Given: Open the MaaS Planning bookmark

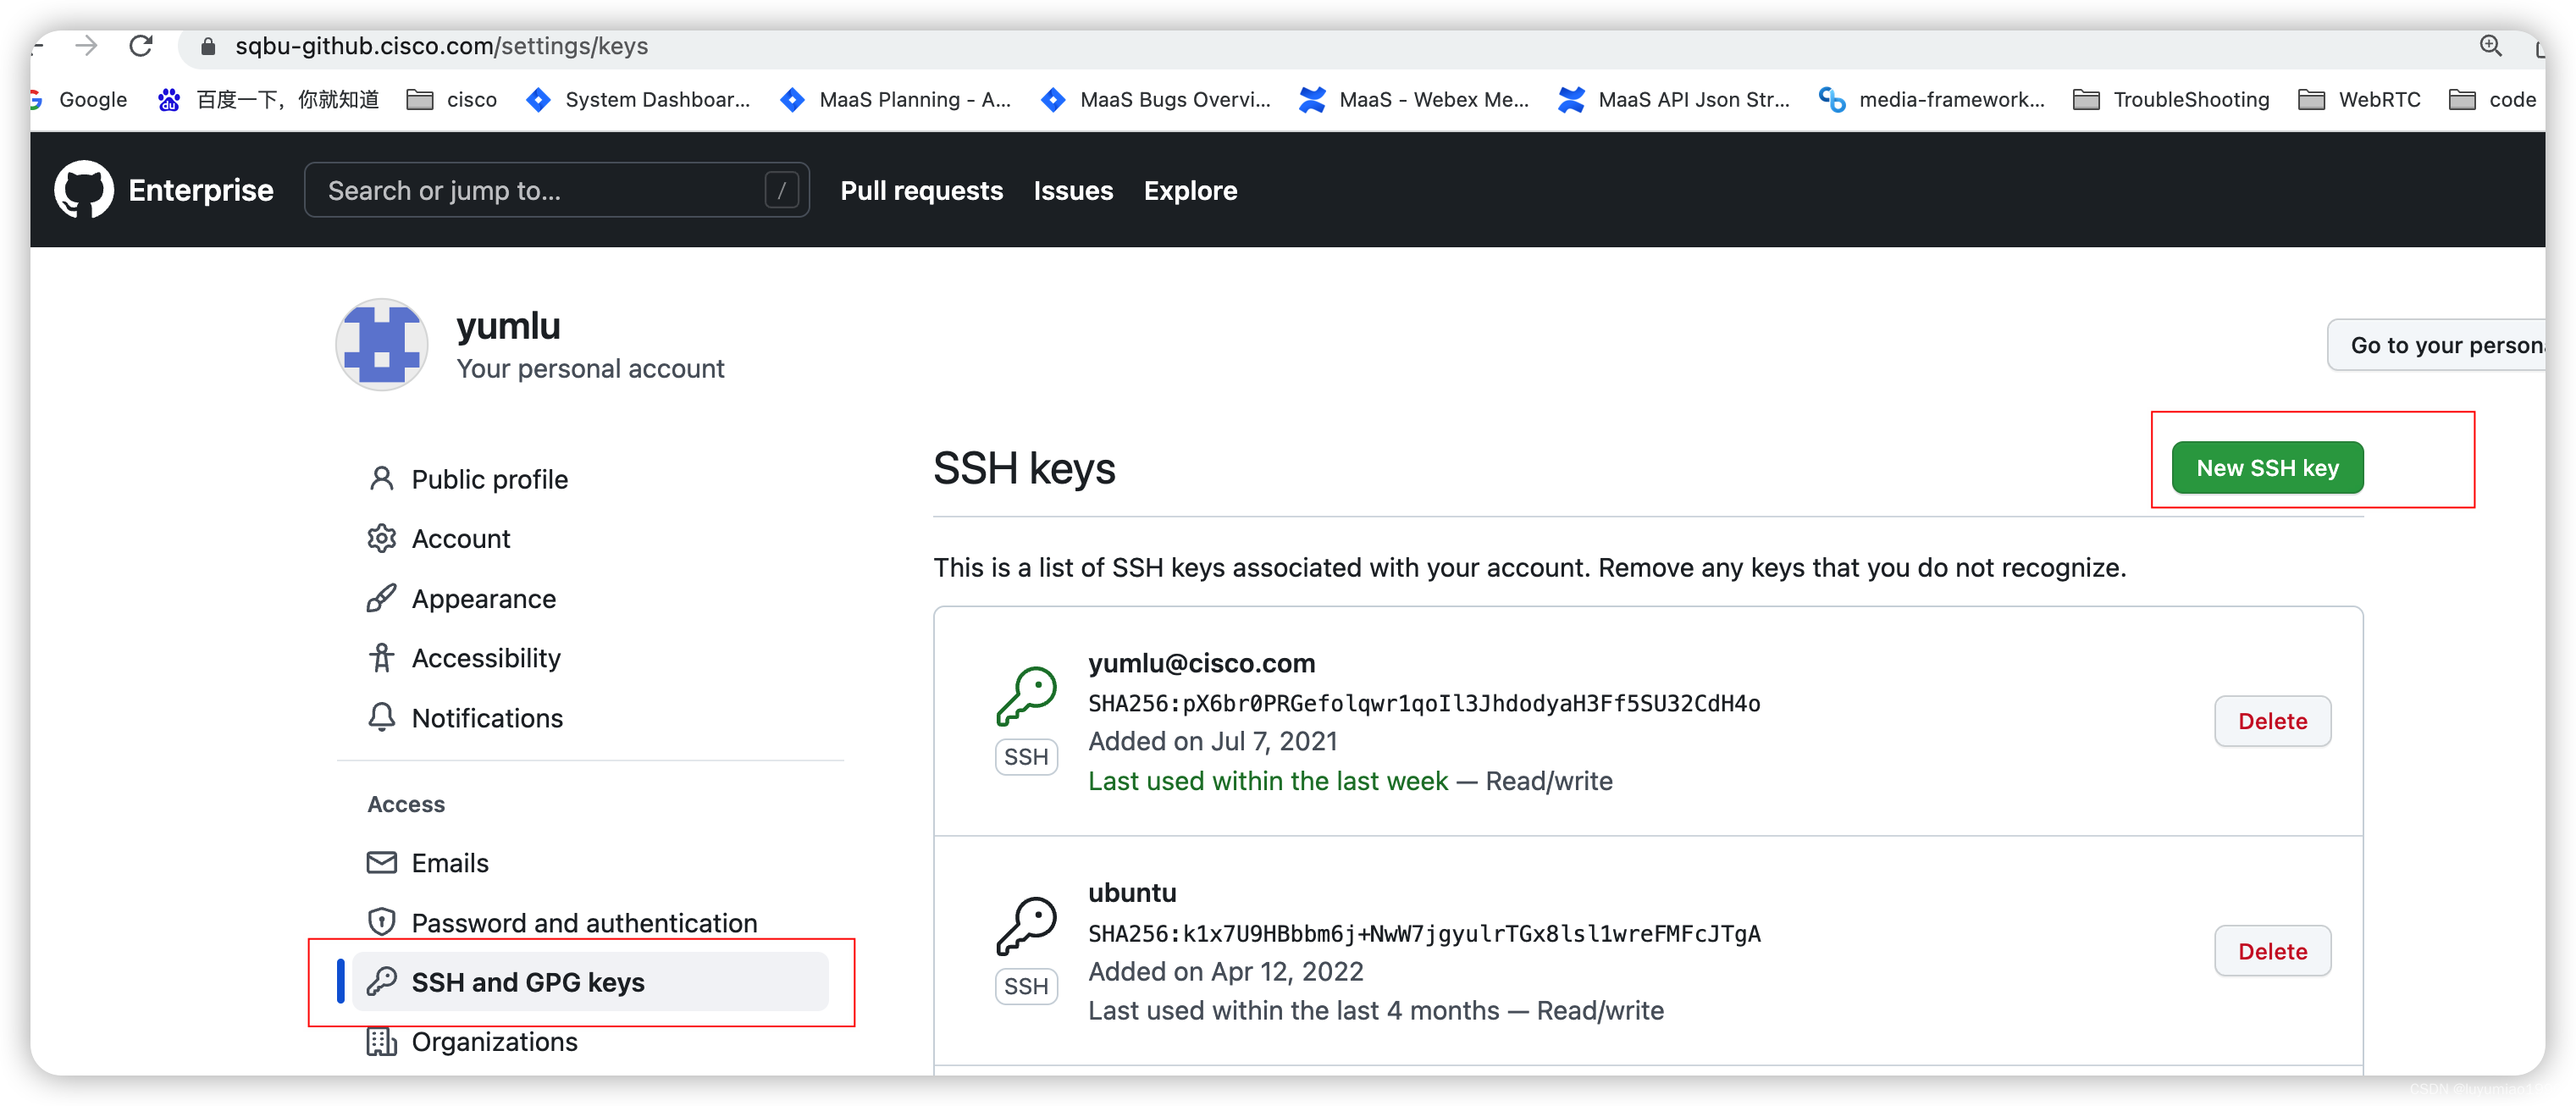Looking at the screenshot, I should coord(896,99).
